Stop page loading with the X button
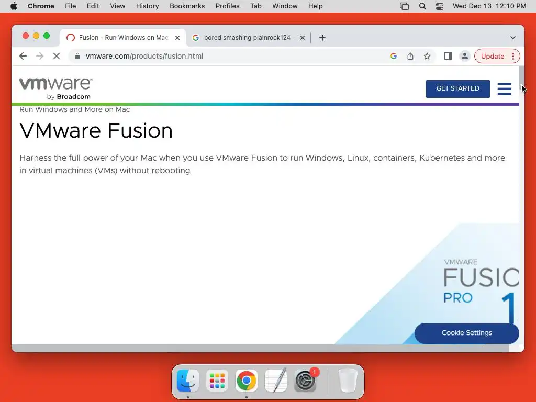The image size is (536, 402). (57, 56)
